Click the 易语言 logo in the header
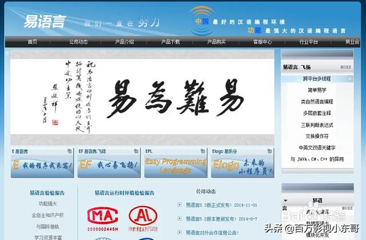This screenshot has width=366, height=240. [45, 22]
